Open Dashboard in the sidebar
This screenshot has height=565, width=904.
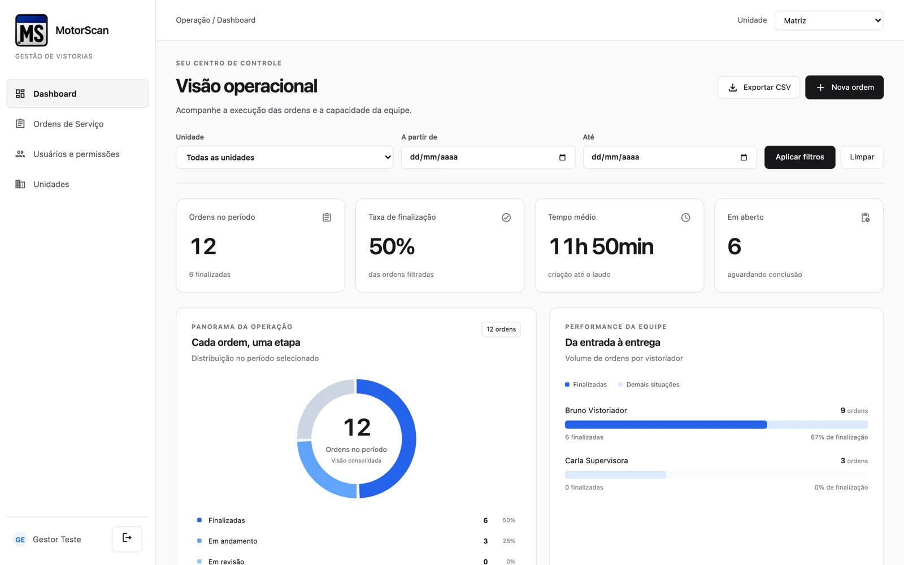pyautogui.click(x=77, y=94)
